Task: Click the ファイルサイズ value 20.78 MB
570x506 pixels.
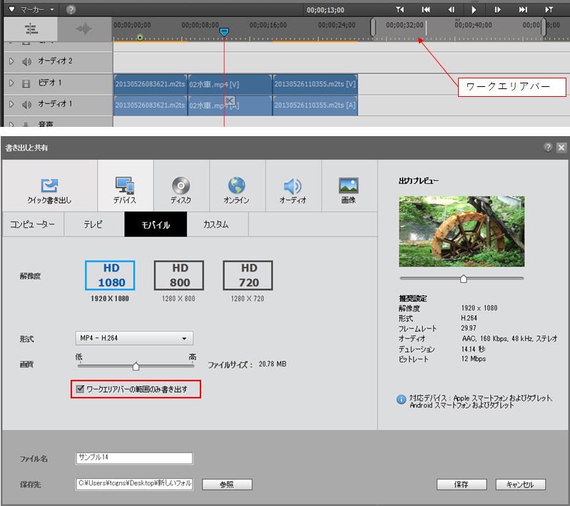Action: 273,364
